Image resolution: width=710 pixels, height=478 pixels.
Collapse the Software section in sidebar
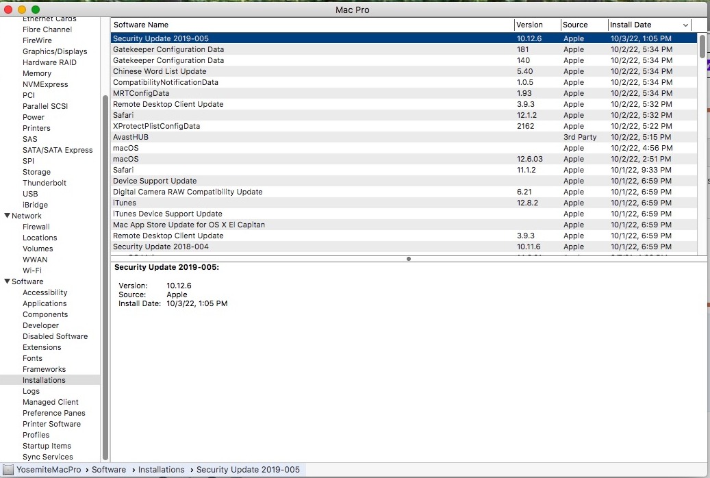tap(7, 281)
